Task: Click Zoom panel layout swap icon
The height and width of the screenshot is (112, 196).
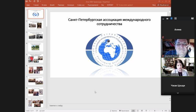Action: [x=192, y=18]
